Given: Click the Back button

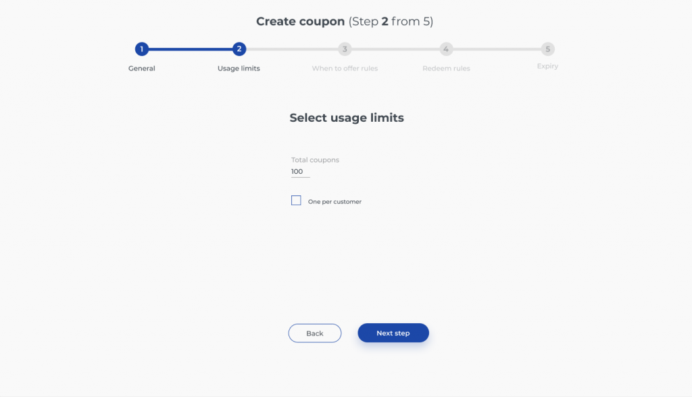Looking at the screenshot, I should (315, 333).
